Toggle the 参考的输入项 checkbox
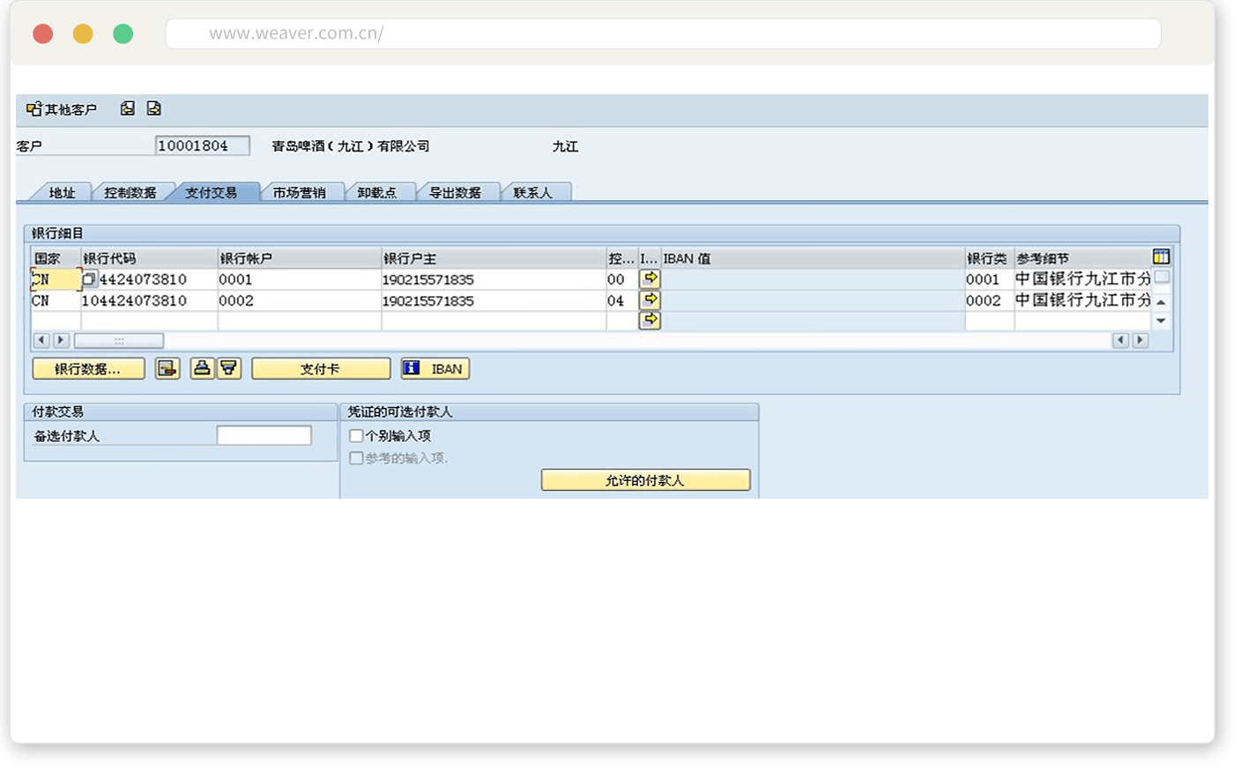Viewport: 1256px width, 771px height. (356, 458)
